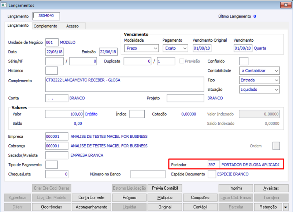The image size is (293, 212).
Task: Switch to the Complemento tab
Action: (x=45, y=26)
